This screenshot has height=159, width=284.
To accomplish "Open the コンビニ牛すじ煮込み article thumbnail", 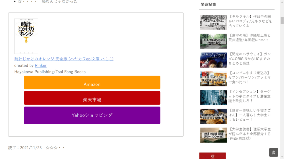I will click(214, 79).
